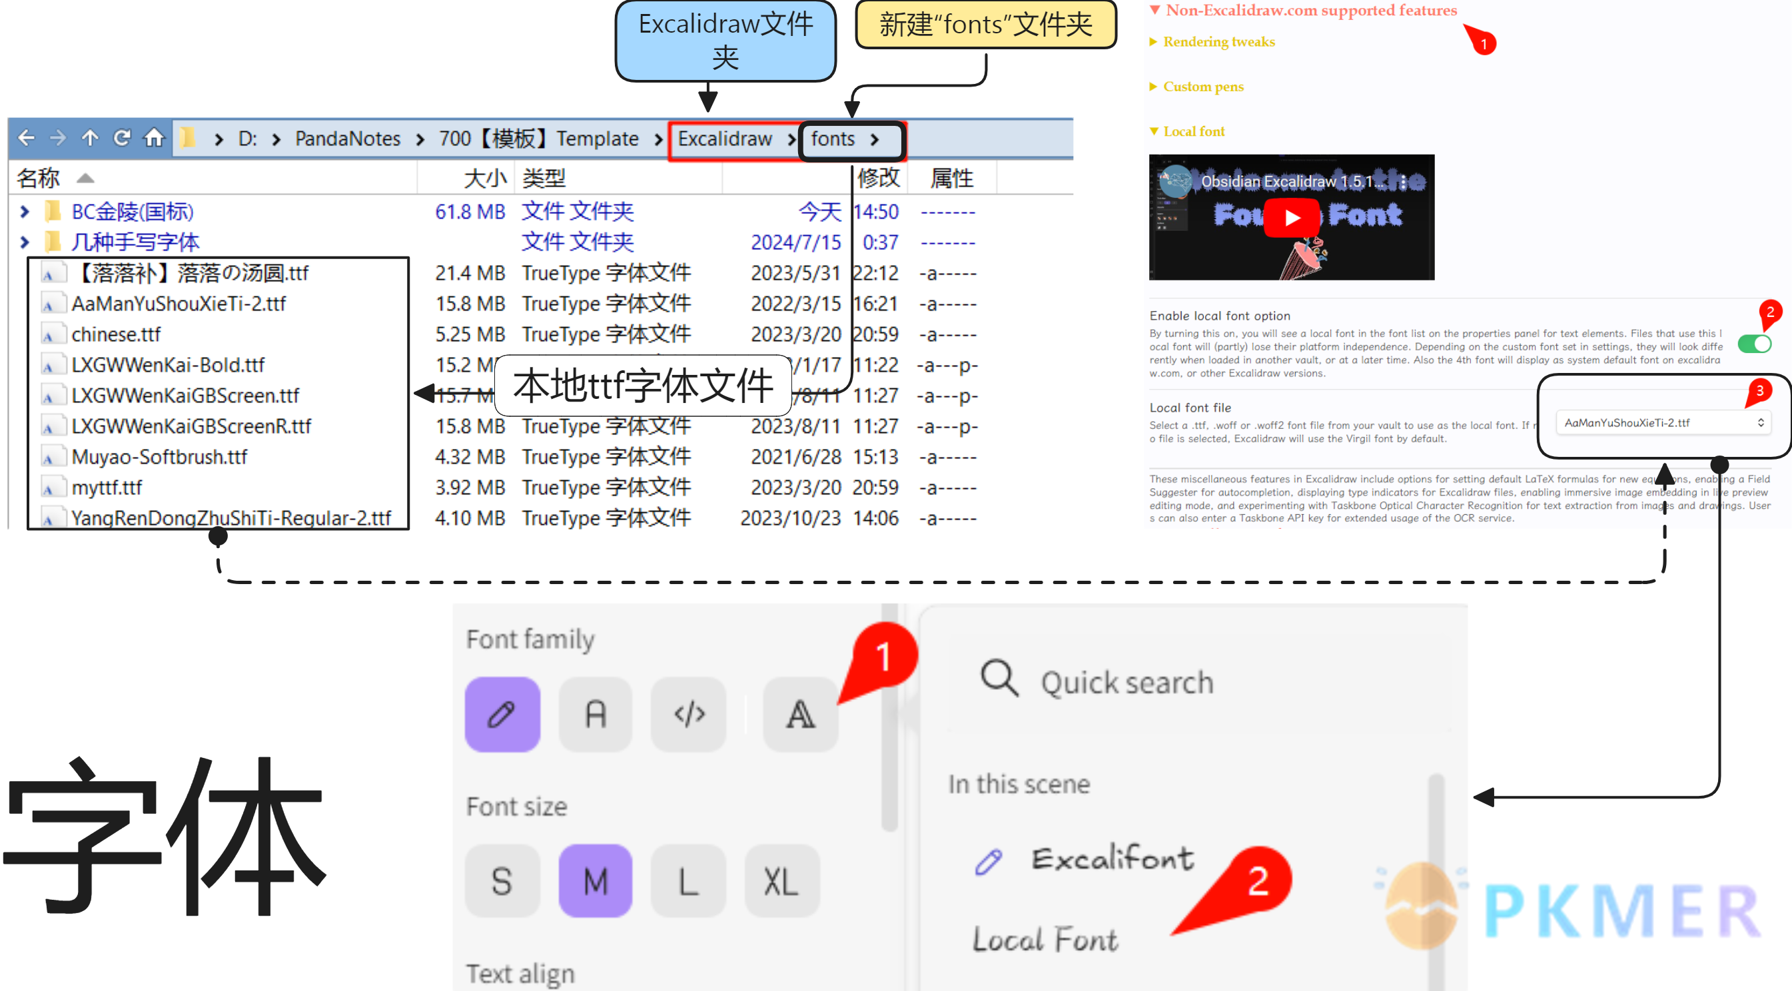Click the Forward arrow in file explorer
This screenshot has height=991, width=1792.
(58, 138)
